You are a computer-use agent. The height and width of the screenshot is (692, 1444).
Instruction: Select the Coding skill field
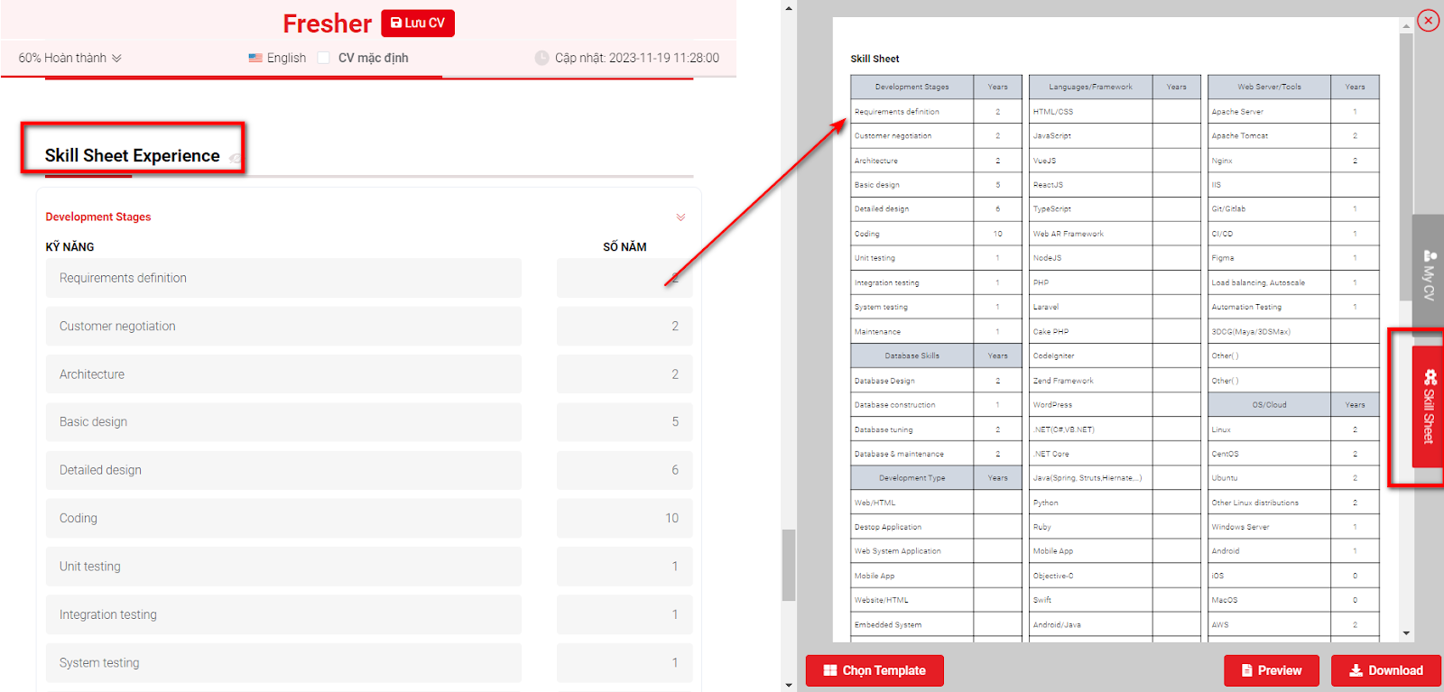[283, 518]
